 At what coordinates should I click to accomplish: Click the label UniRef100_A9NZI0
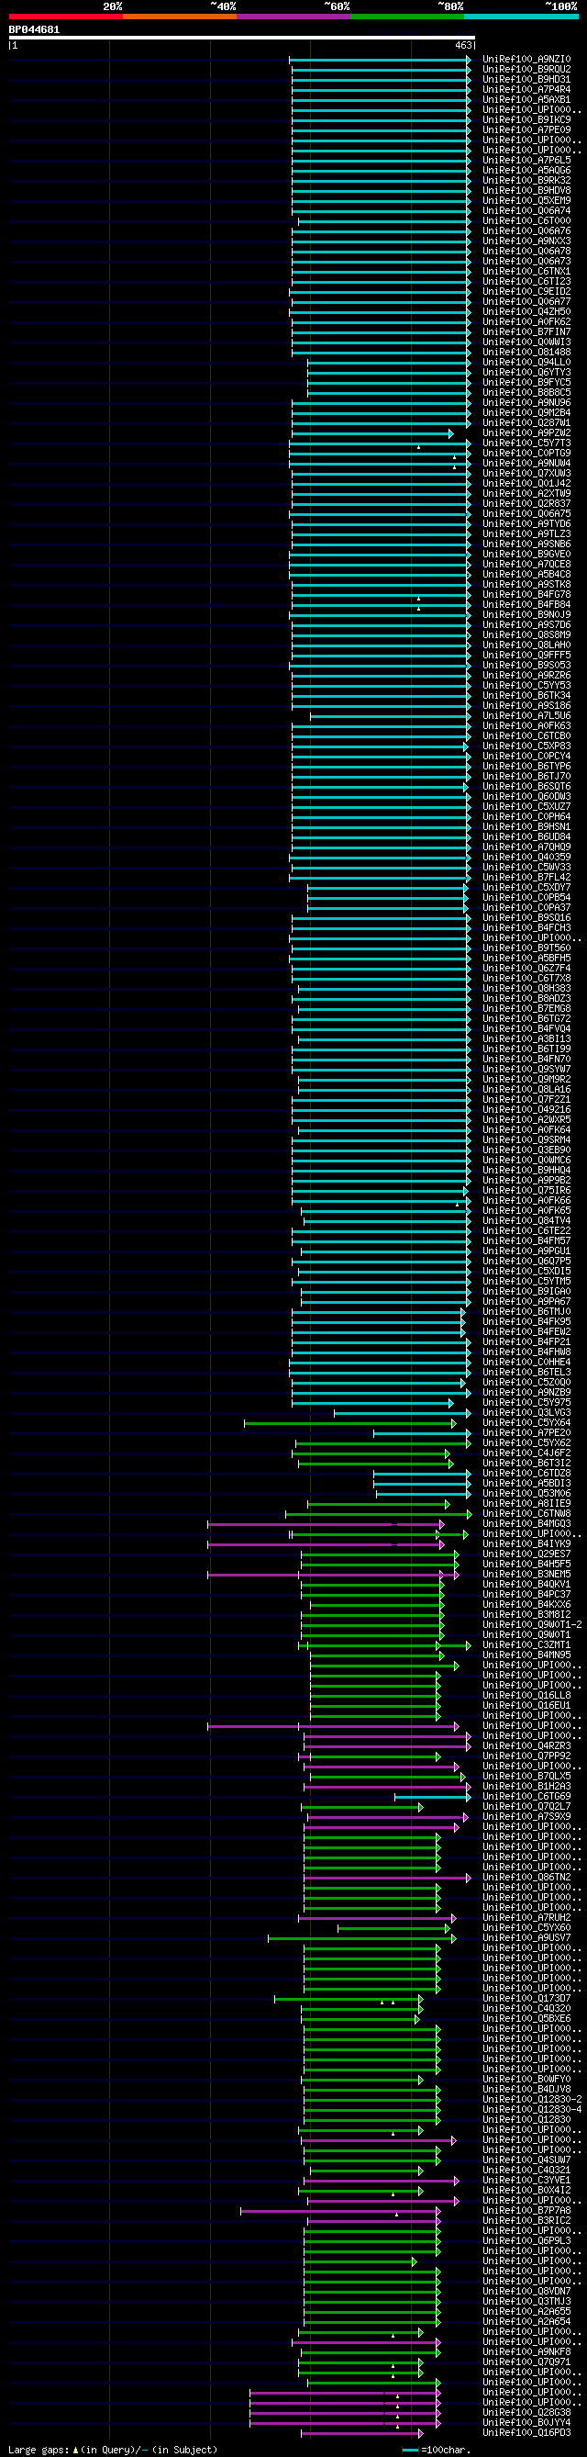[527, 59]
